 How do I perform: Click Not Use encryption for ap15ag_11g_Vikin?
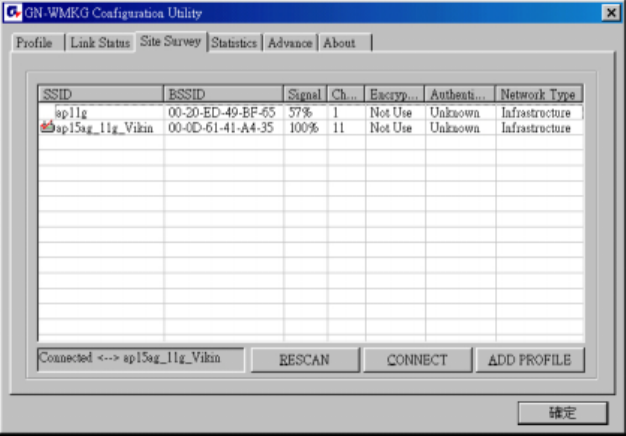point(391,128)
